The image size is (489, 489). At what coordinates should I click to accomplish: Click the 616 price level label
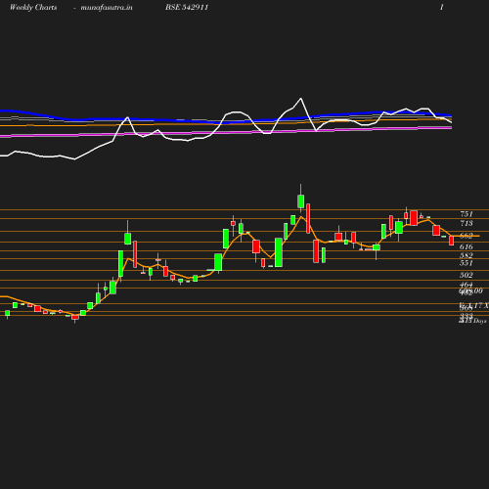click(467, 246)
